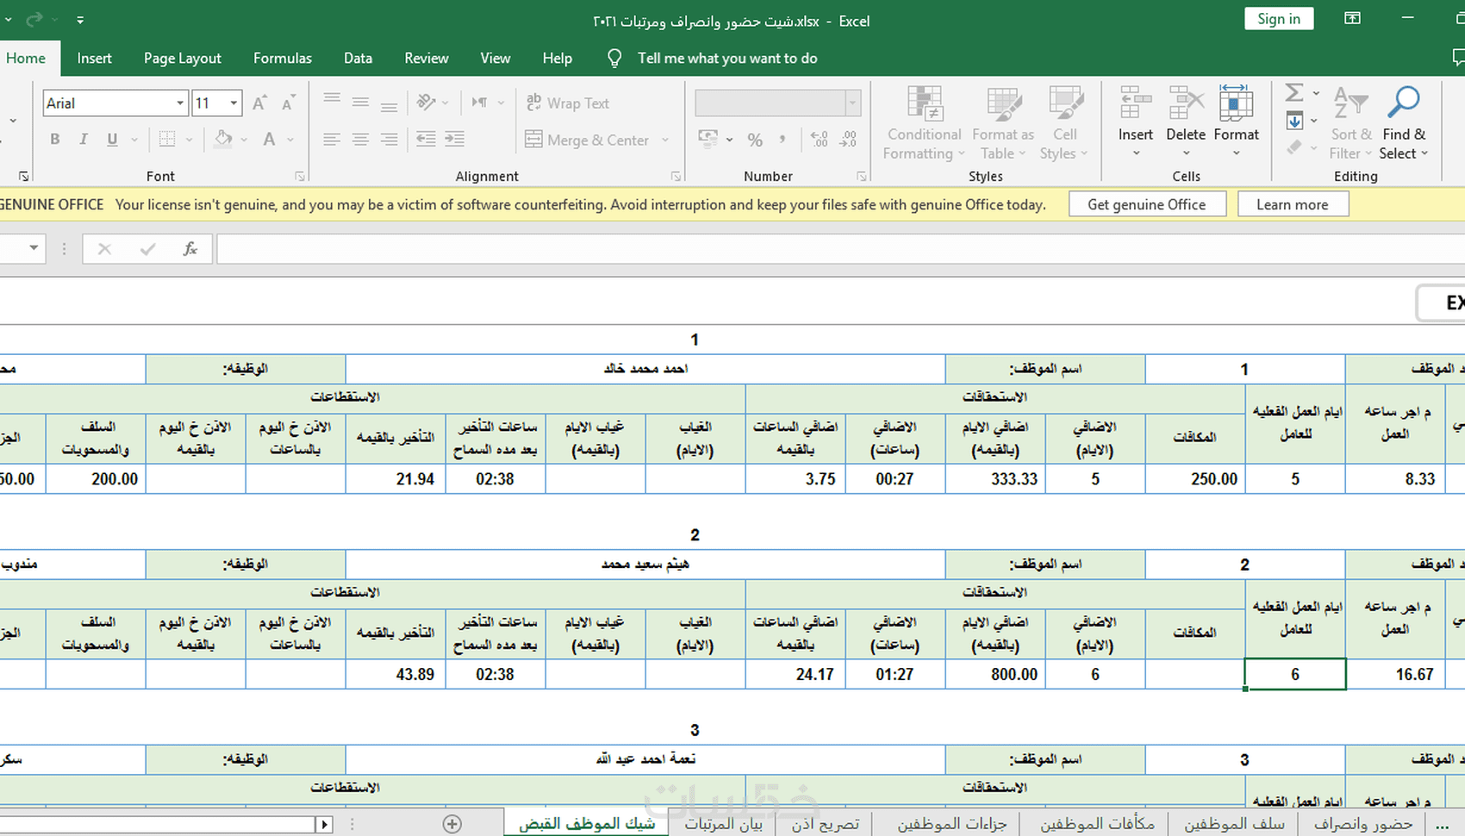Open the Page Layout ribbon tab

[182, 58]
